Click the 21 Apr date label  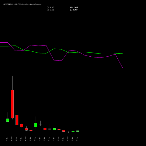click(x=63, y=139)
